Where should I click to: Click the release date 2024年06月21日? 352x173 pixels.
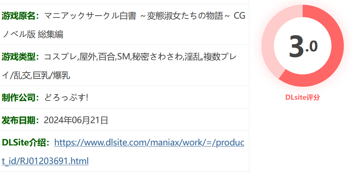pyautogui.click(x=76, y=120)
